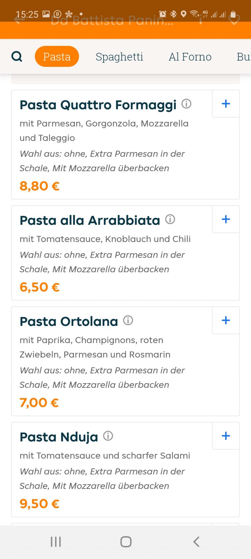
Task: Go back using header arrow
Action: (x=20, y=20)
